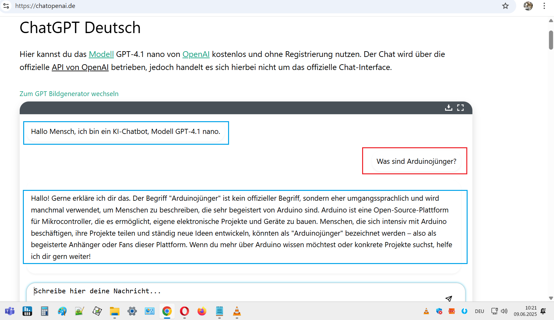Click the 'ChatGPT Deutsch' heading

tap(80, 28)
